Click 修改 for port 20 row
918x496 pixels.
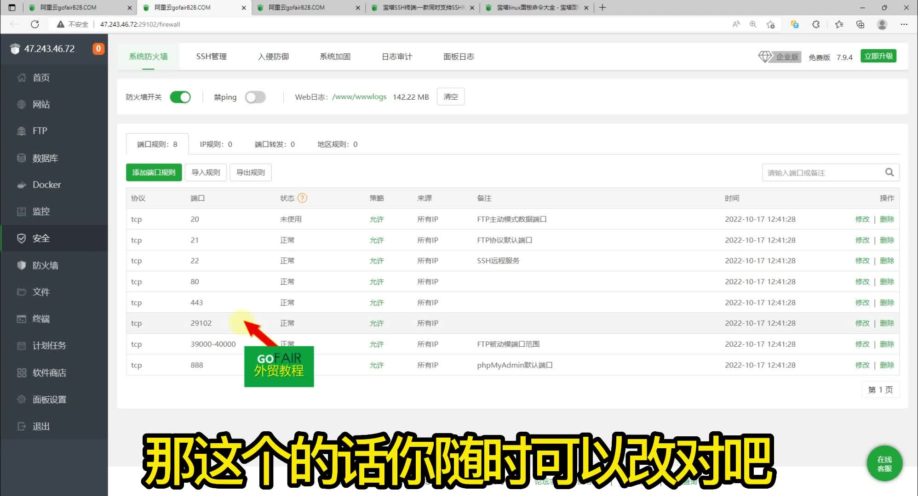(x=862, y=219)
